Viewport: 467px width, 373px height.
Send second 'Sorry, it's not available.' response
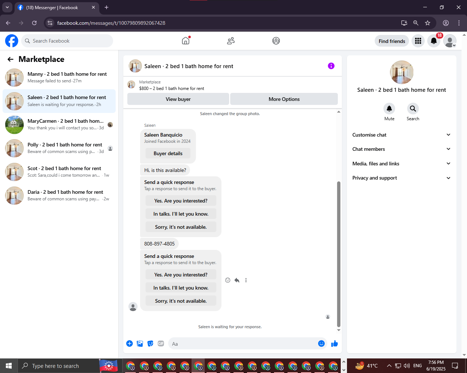point(181,301)
